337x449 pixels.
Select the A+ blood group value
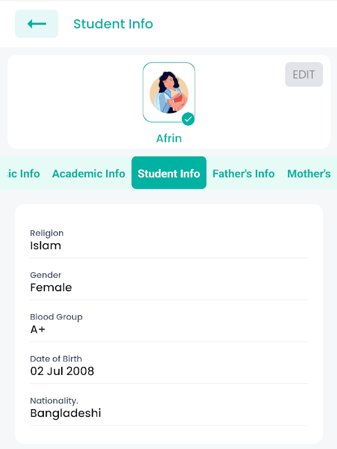click(x=38, y=329)
